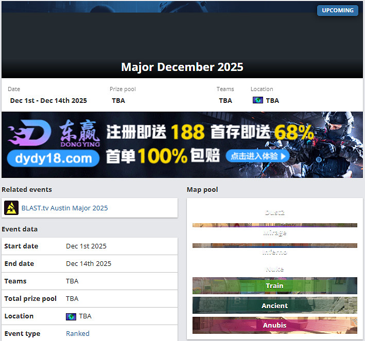The width and height of the screenshot is (365, 341).
Task: Select the Nuke map in Map pool
Action: (274, 269)
